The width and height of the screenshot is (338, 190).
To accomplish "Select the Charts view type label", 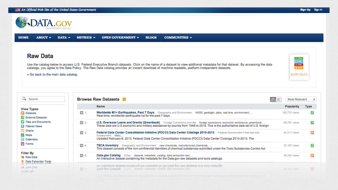I will 29,131.
